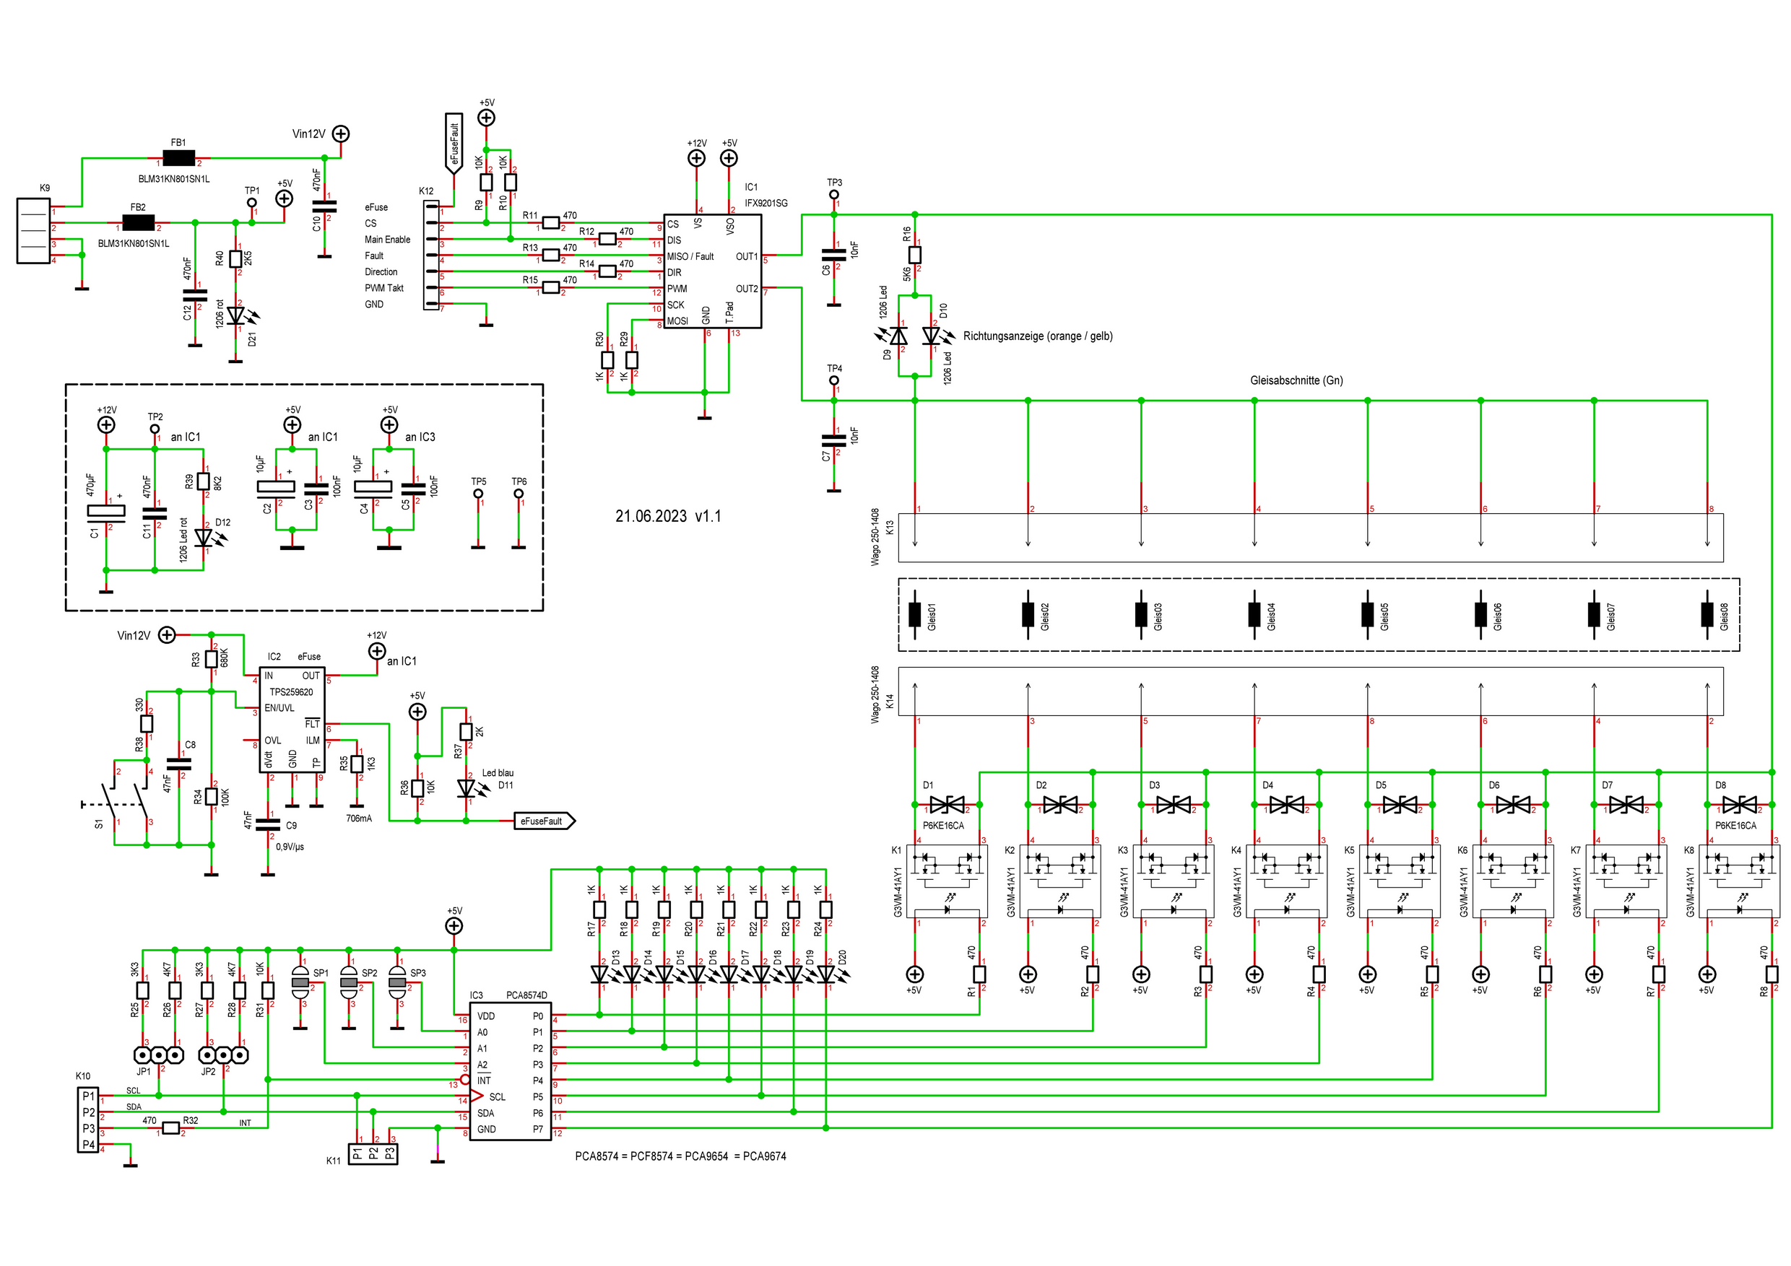The height and width of the screenshot is (1266, 1791).
Task: Select the Gleis04 track symbol
Action: click(1254, 614)
